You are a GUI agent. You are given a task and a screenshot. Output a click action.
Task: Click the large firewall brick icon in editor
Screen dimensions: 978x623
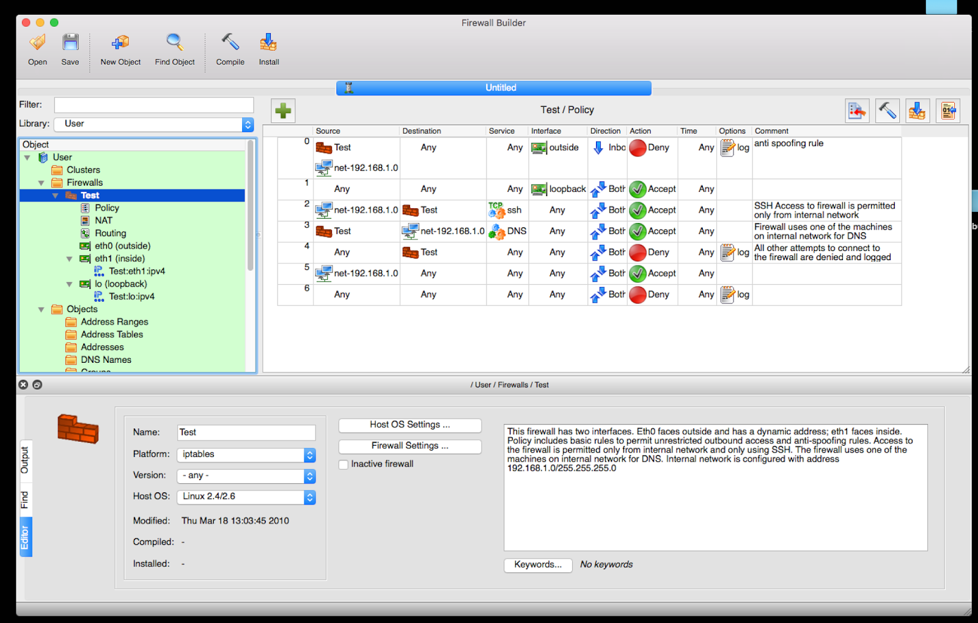[78, 428]
